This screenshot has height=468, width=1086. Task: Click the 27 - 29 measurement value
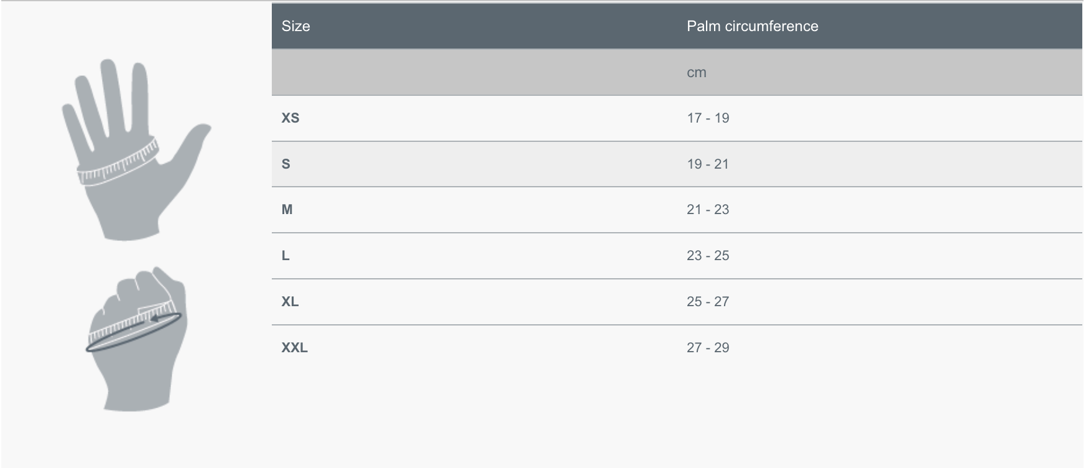(708, 348)
